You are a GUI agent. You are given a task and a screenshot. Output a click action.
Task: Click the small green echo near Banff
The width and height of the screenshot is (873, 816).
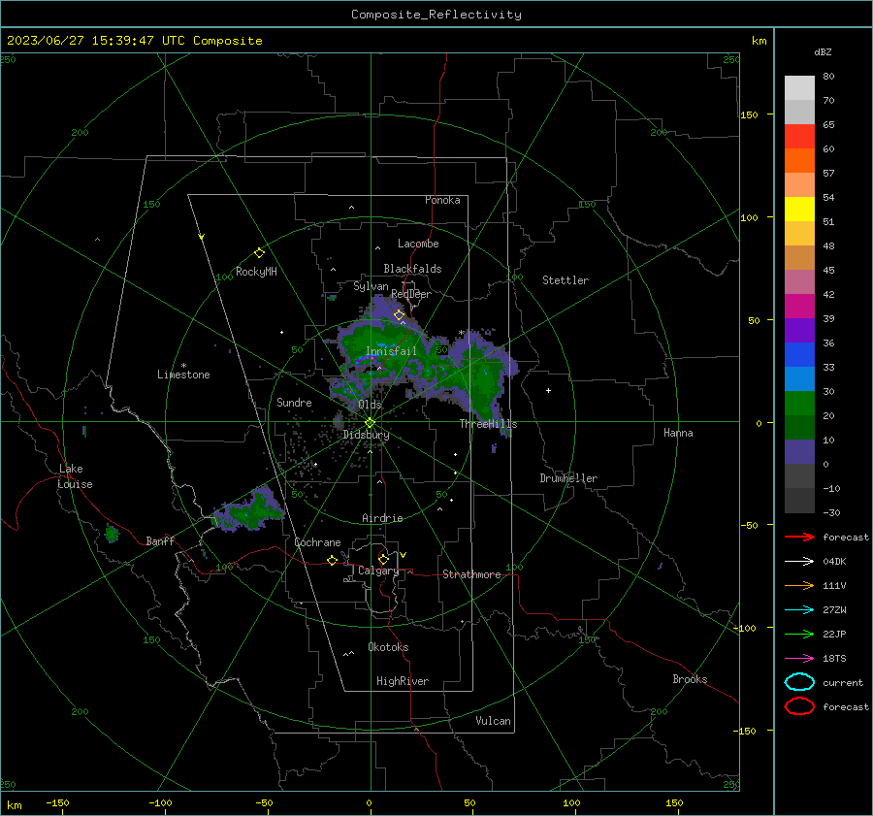click(x=112, y=534)
